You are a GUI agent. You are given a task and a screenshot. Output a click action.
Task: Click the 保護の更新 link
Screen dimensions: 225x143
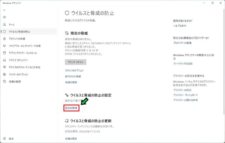(x=71, y=139)
